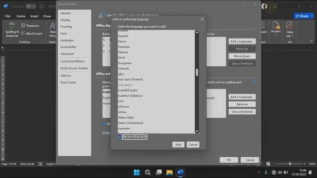The height and width of the screenshot is (178, 317).
Task: Click the Save icon in title bar
Action: point(42,6)
